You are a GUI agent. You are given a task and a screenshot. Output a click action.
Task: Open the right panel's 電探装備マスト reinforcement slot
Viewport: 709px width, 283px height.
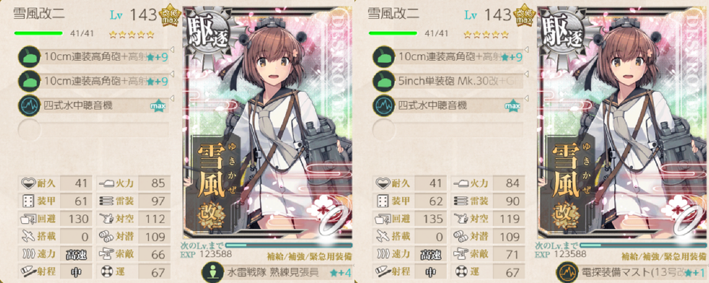[x=632, y=272]
